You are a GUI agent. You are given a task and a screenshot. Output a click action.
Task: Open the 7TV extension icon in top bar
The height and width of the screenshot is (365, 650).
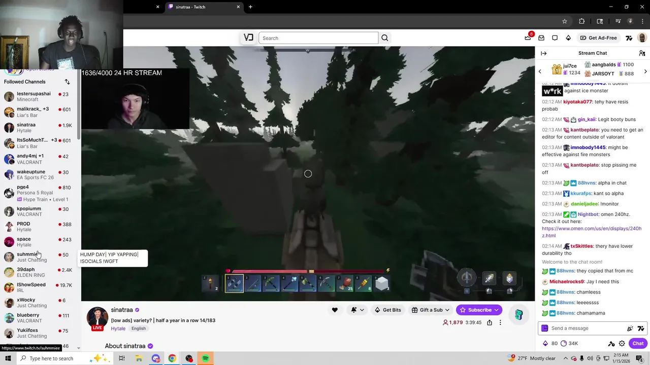click(x=629, y=38)
